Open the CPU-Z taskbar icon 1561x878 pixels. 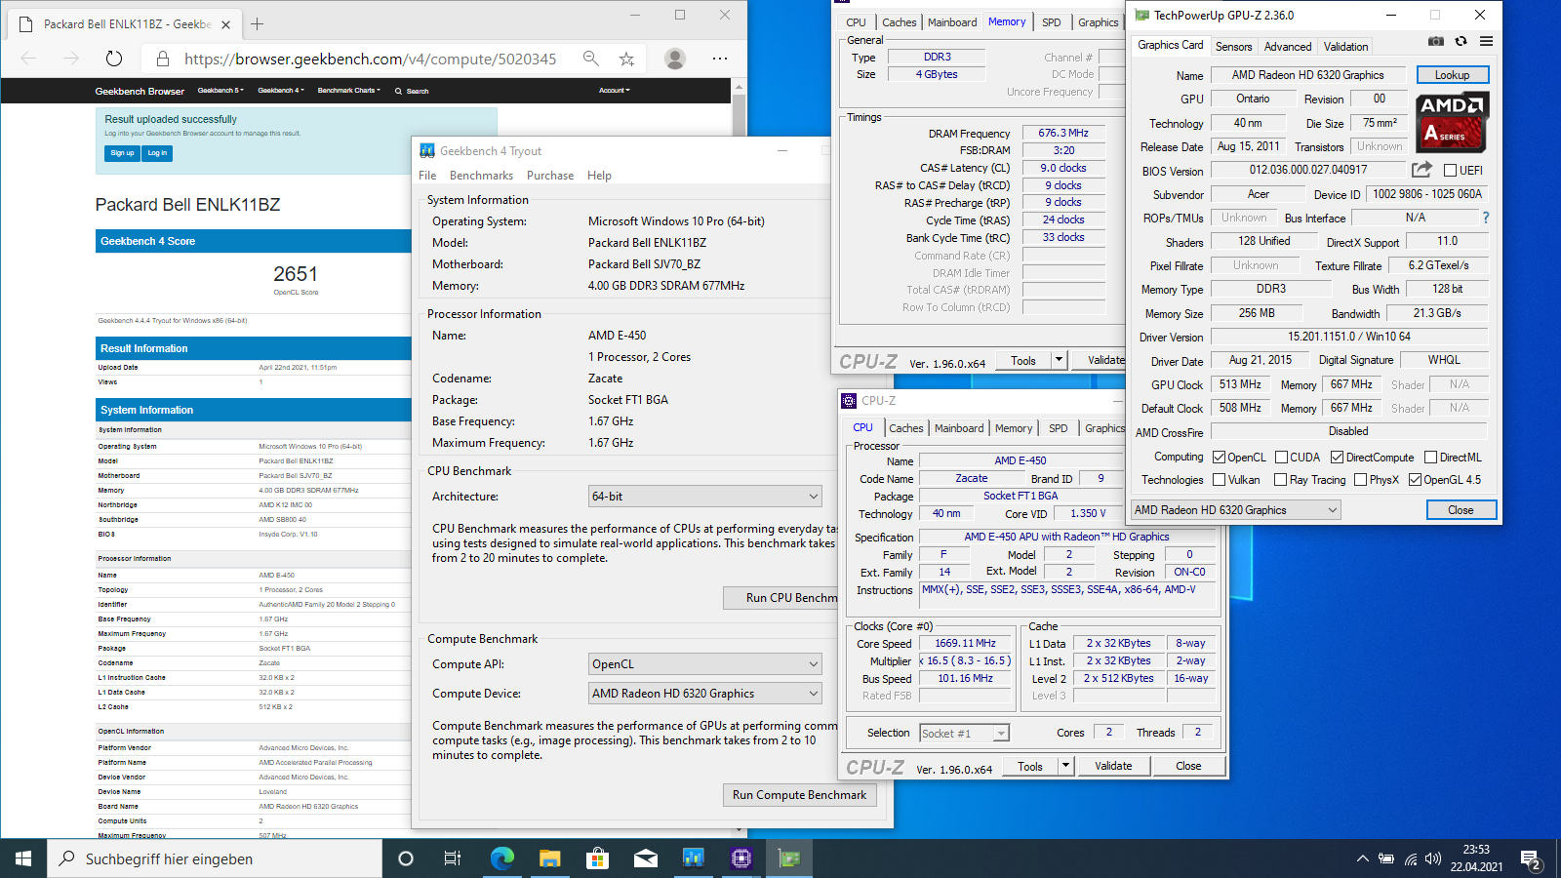pyautogui.click(x=741, y=858)
